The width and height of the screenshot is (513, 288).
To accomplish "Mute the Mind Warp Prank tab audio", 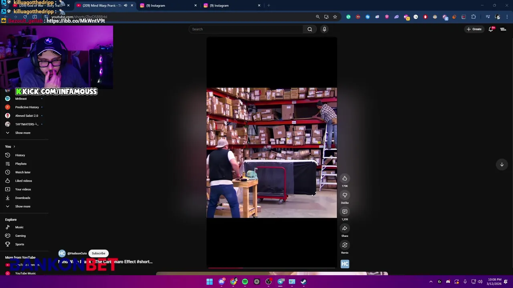I will click(125, 6).
